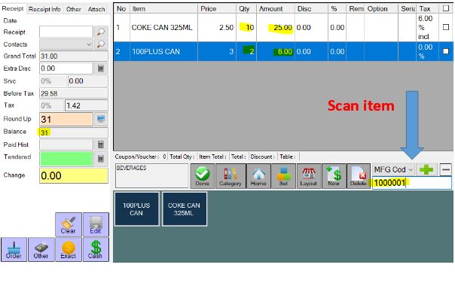The height and width of the screenshot is (286, 455).
Task: Click the Receipt number field
Action: (66, 32)
